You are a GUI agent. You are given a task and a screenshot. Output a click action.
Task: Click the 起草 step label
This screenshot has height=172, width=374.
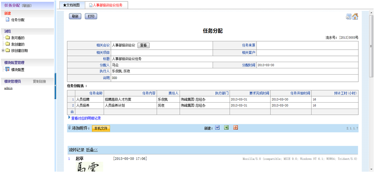tap(80, 159)
